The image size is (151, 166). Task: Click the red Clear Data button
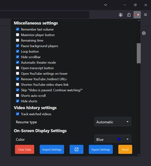pos(25,149)
